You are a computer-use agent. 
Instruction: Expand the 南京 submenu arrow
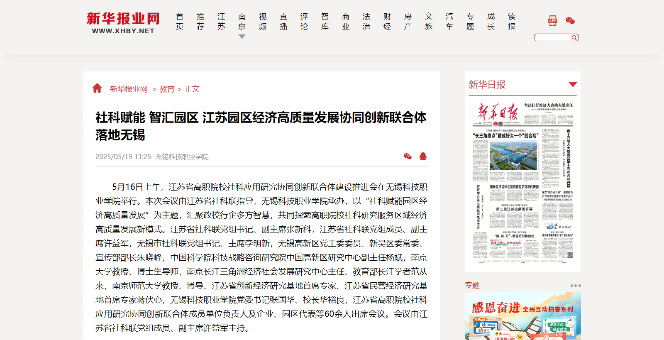(x=242, y=37)
